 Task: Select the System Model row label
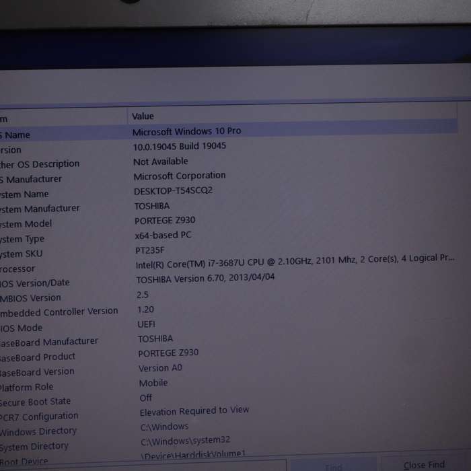26,224
